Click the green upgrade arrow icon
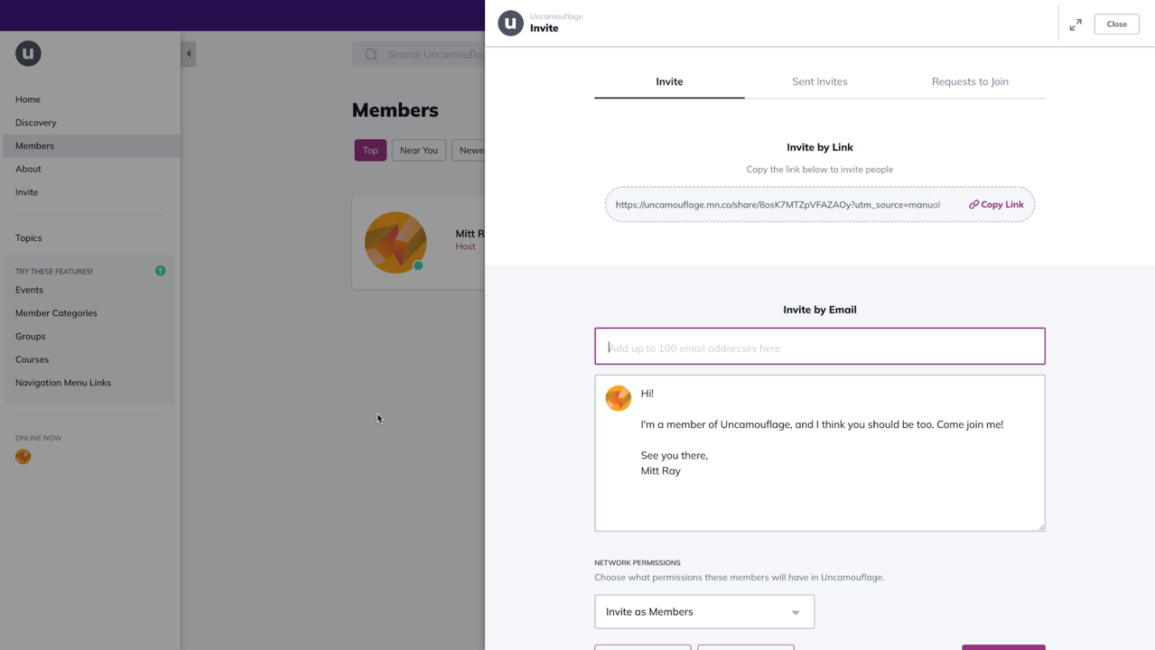Image resolution: width=1155 pixels, height=650 pixels. (x=160, y=271)
